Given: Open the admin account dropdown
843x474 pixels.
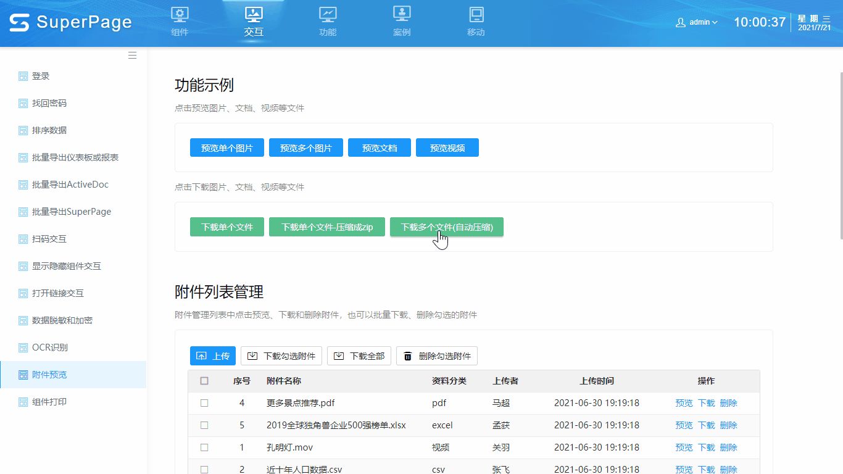Looking at the screenshot, I should coord(697,21).
